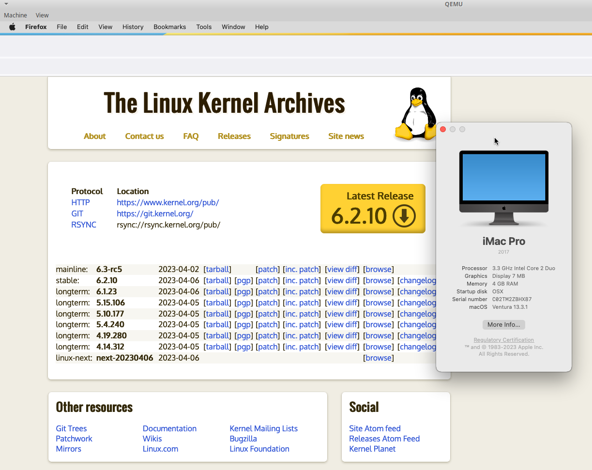
Task: Open the Signatures page tab
Action: 289,136
